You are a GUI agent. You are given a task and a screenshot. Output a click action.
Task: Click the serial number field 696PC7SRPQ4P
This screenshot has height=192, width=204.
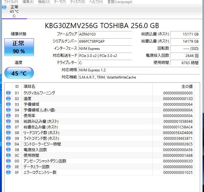pos(105,42)
